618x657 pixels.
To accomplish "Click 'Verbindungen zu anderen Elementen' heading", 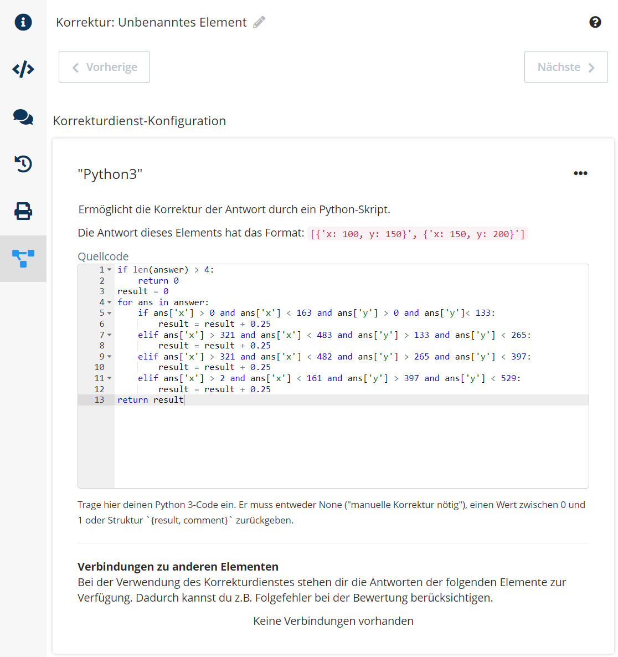I will (178, 567).
